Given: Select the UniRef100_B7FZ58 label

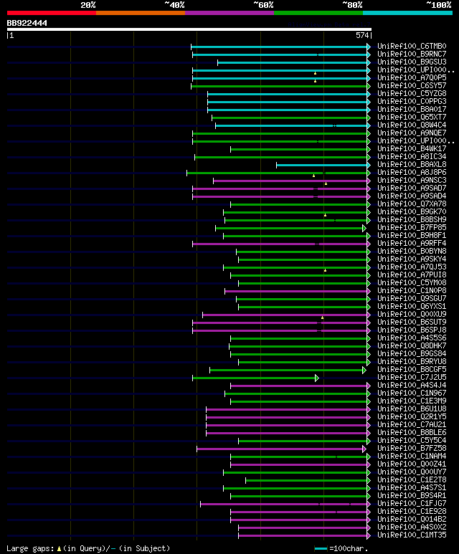Looking at the screenshot, I should 412,449.
